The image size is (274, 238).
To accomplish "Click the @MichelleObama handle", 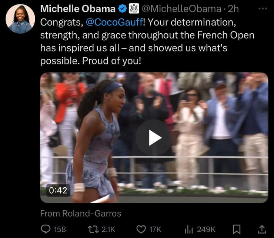I will pyautogui.click(x=181, y=9).
